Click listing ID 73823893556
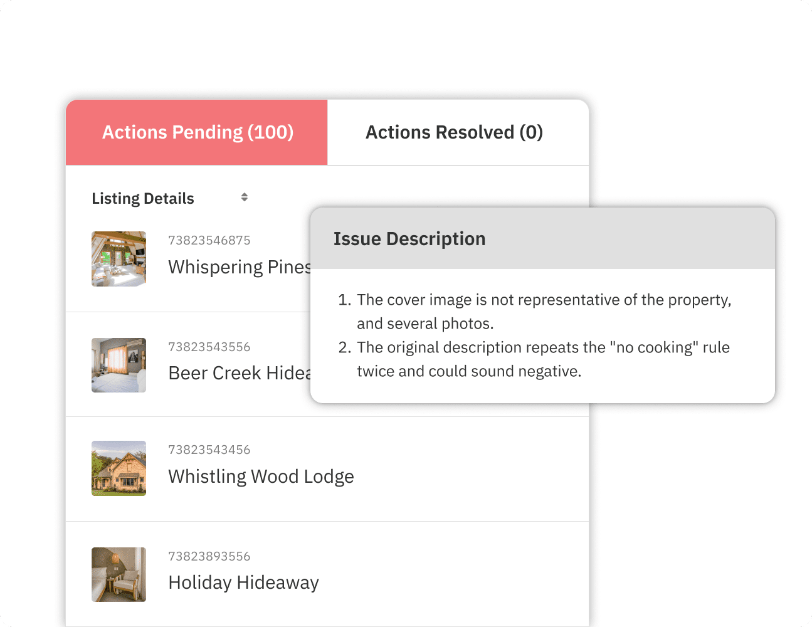Image resolution: width=812 pixels, height=627 pixels. point(209,556)
